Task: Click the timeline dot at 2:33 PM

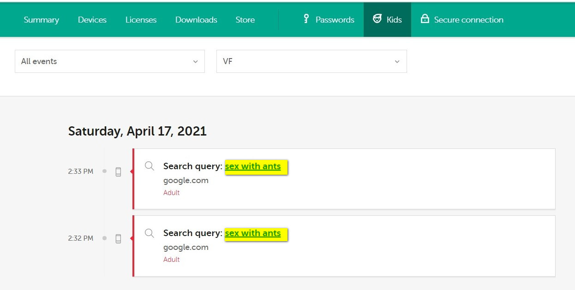Action: click(104, 171)
